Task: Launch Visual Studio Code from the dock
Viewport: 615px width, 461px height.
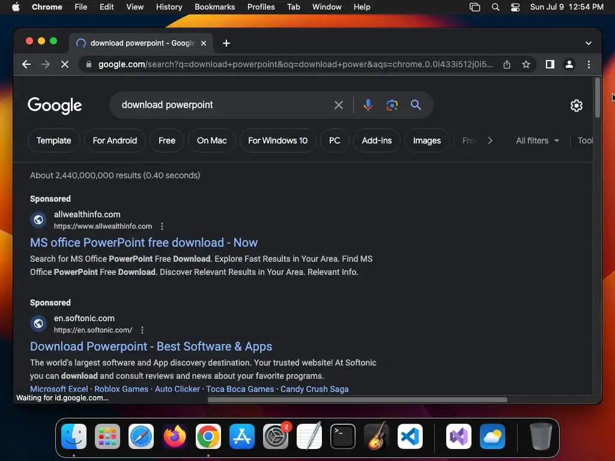Action: pos(410,436)
